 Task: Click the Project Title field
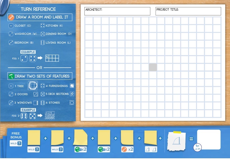[x=188, y=11]
